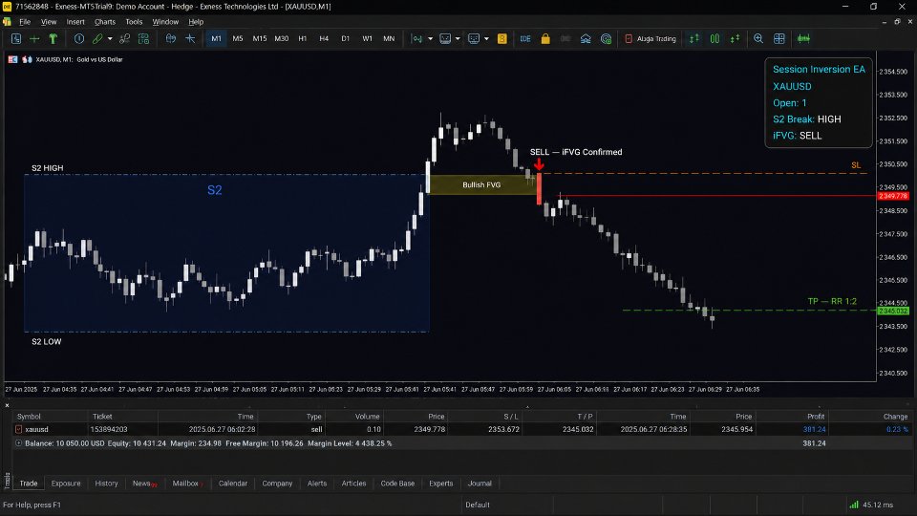Click the yellow square toolbar icon
The image size is (917, 516).
(501, 38)
